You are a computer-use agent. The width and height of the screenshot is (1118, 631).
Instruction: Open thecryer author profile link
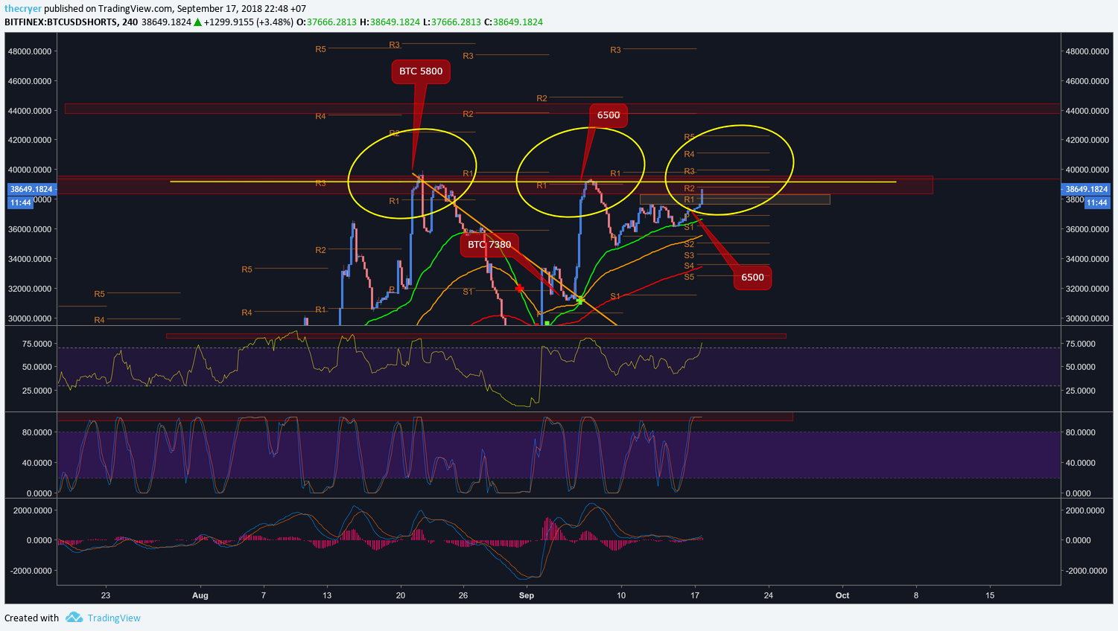pyautogui.click(x=23, y=9)
